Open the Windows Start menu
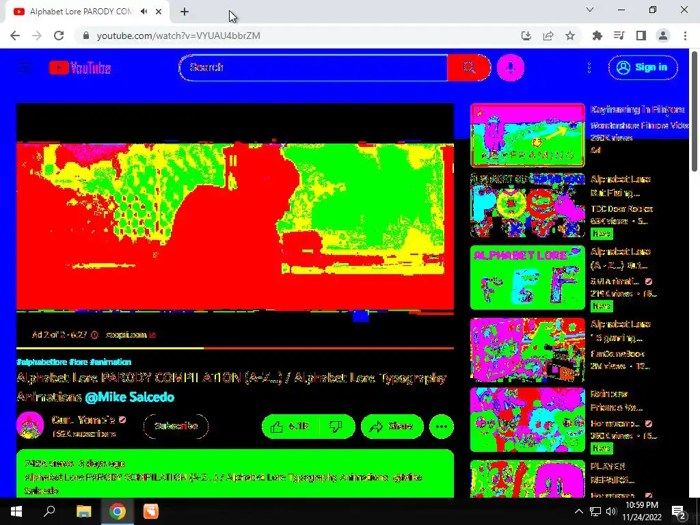This screenshot has width=700, height=525. [16, 511]
